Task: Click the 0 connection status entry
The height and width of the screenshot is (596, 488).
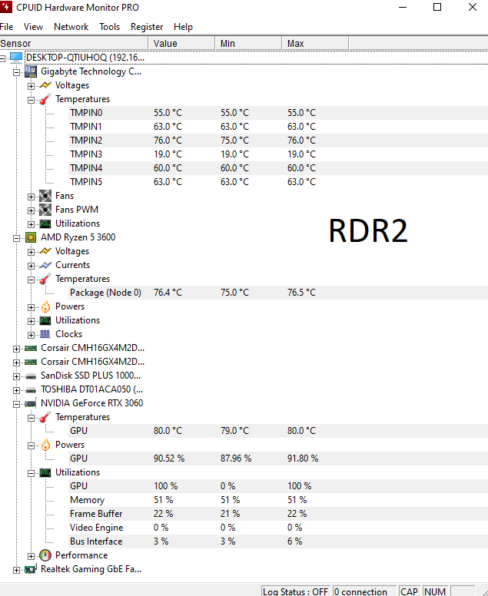Action: point(364,591)
